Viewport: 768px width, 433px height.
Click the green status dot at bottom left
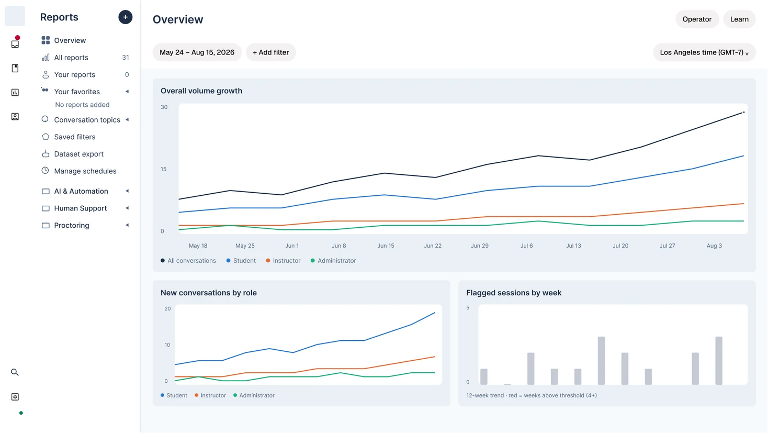pyautogui.click(x=21, y=413)
